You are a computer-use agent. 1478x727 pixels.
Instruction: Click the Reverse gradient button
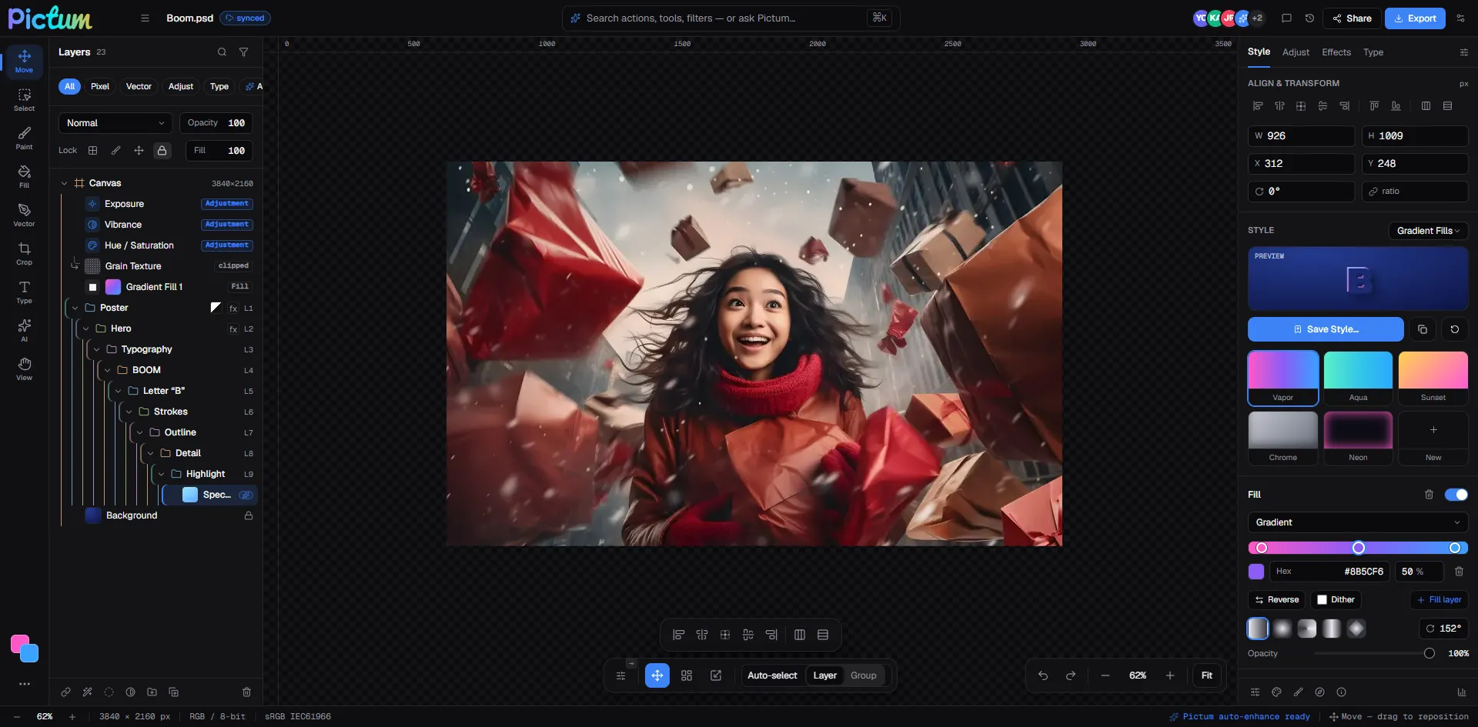[1276, 600]
